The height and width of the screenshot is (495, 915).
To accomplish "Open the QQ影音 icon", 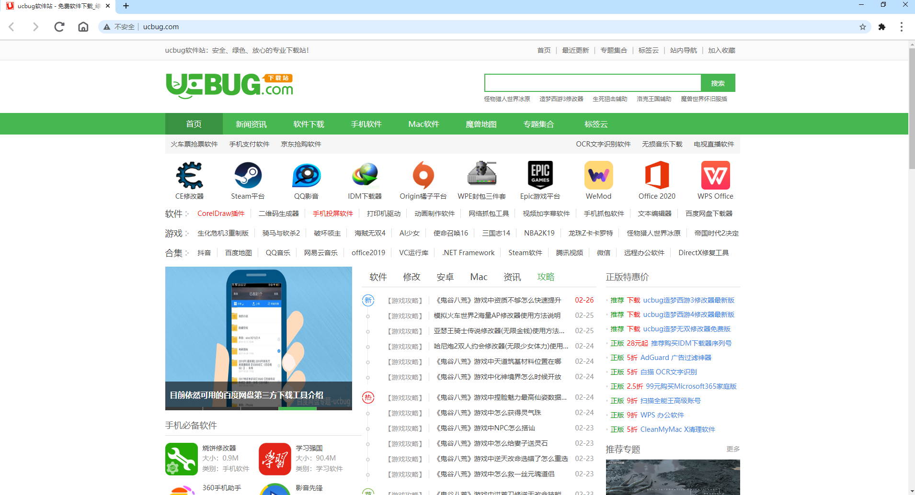I will click(306, 175).
